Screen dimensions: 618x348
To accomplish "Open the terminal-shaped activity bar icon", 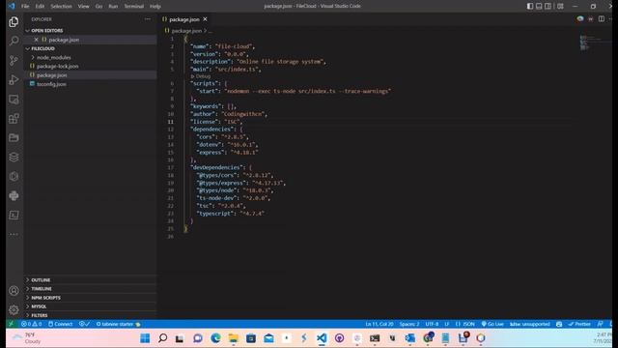I will point(14,215).
